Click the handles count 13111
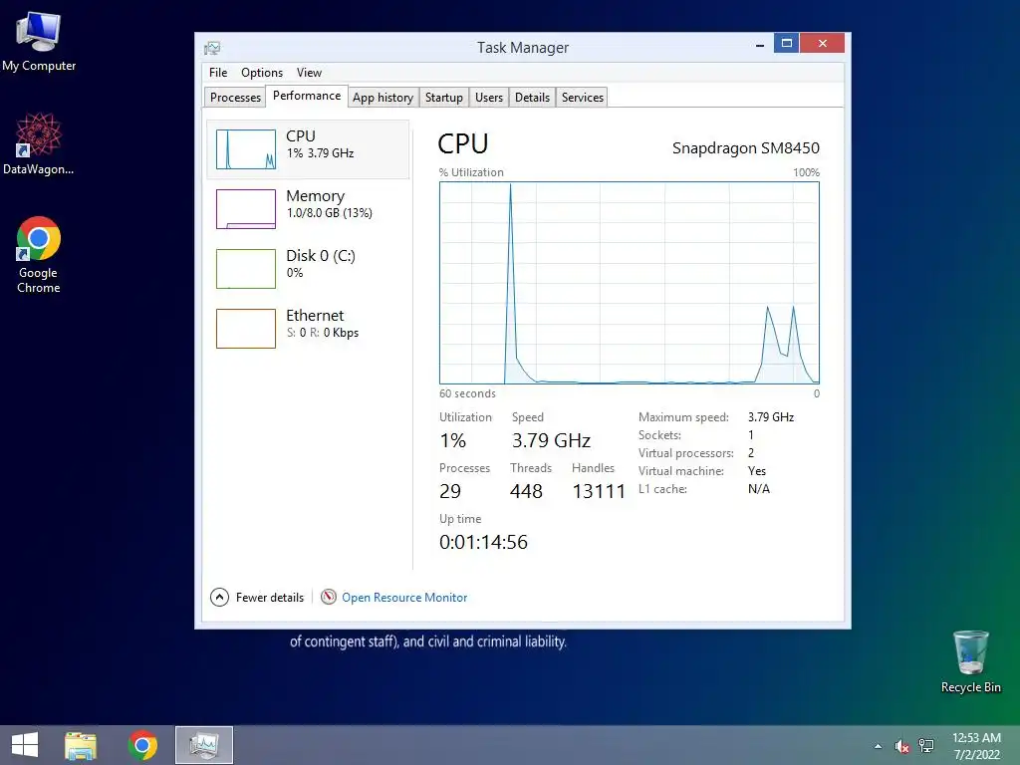The height and width of the screenshot is (765, 1020). click(x=599, y=491)
